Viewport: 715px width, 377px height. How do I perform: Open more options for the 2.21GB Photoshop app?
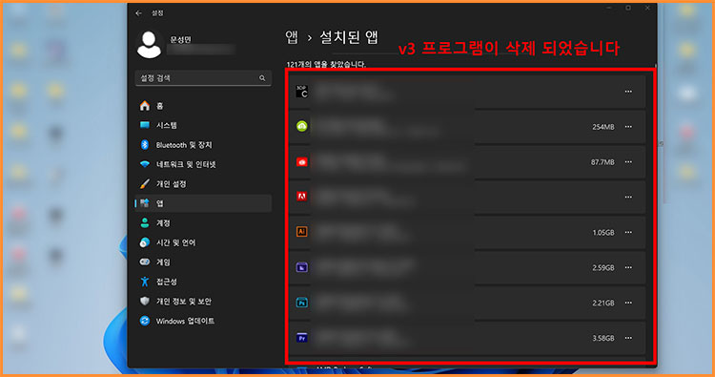click(x=628, y=303)
